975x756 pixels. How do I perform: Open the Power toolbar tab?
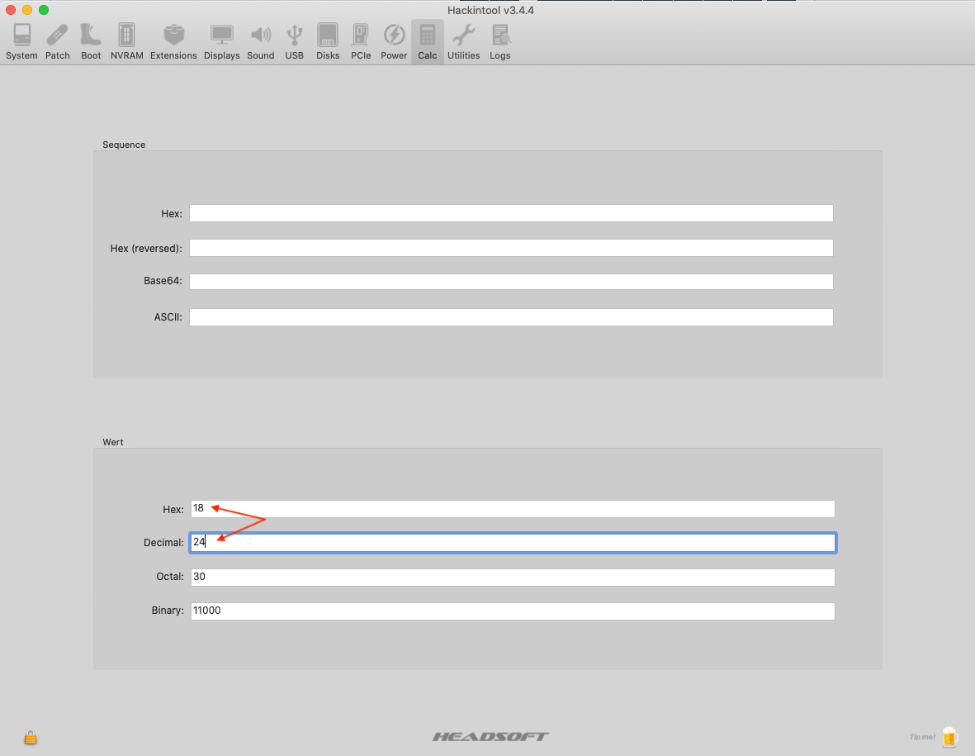[394, 41]
